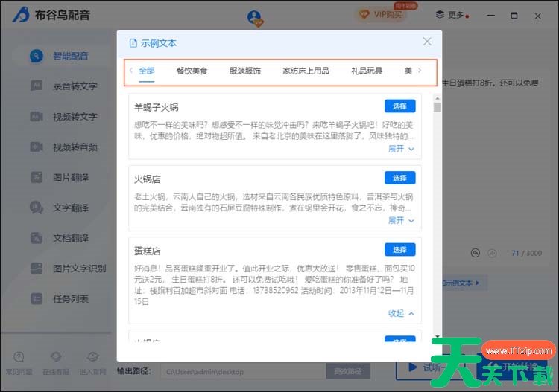
Task: Click the 输出路径 label
Action: (134, 371)
